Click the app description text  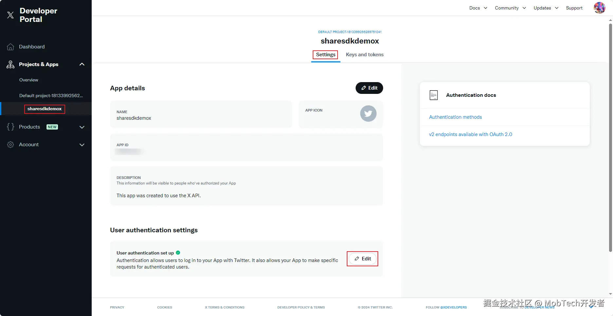click(159, 196)
